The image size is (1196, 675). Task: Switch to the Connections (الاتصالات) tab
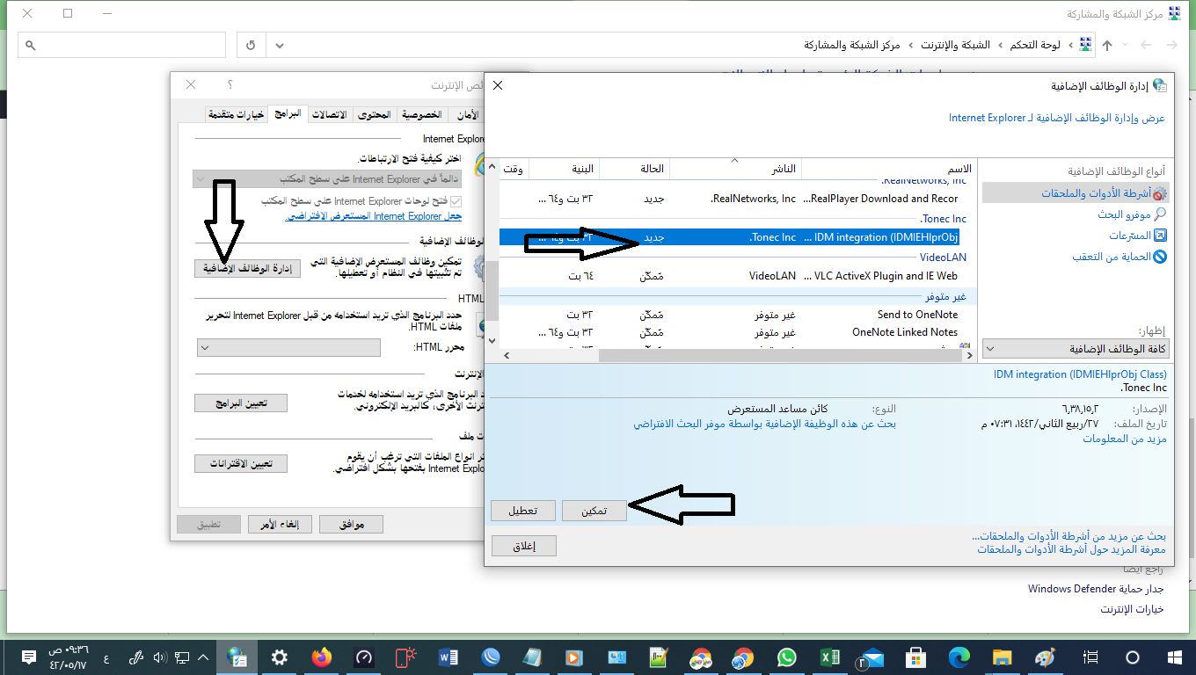coord(330,115)
